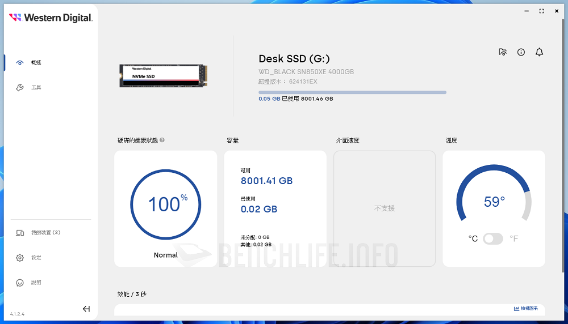Click the 100% health ring gauge

(165, 204)
